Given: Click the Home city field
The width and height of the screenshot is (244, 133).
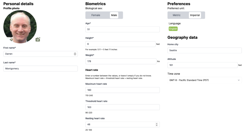Looking at the screenshot, I should tap(204, 51).
